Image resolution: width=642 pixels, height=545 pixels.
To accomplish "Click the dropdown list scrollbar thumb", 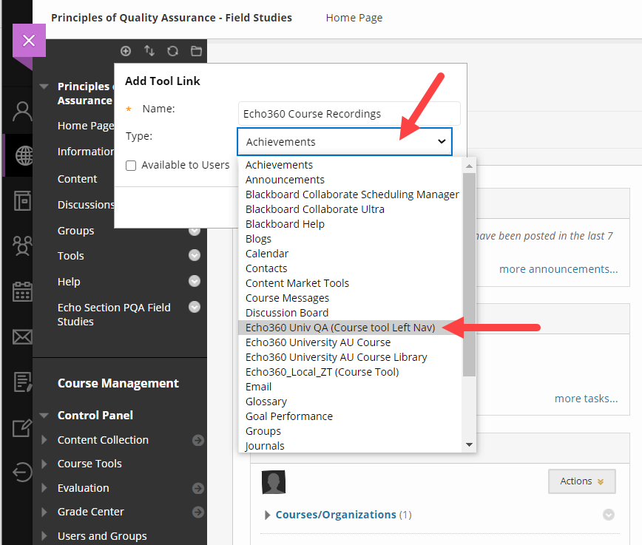I will point(469,274).
